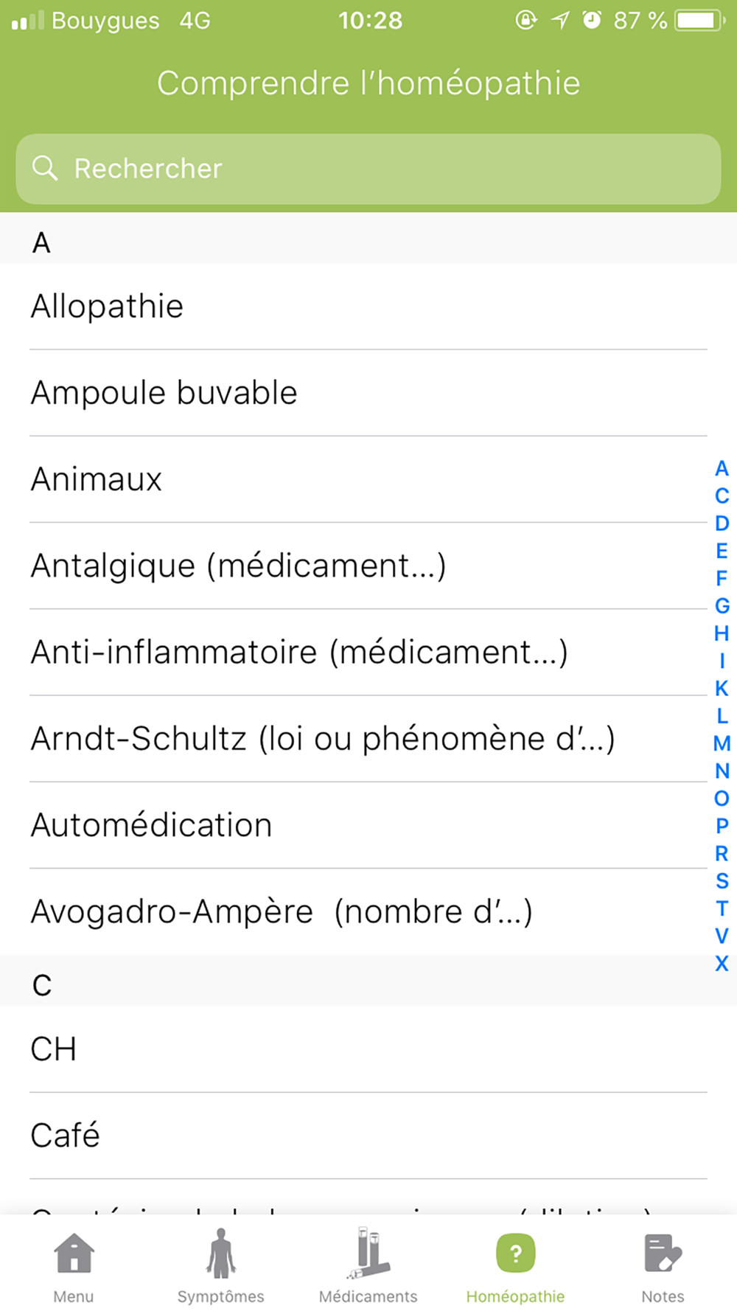Screen dimensions: 737x1311
Task: Jump to letter X in alphabet index
Action: click(x=722, y=963)
